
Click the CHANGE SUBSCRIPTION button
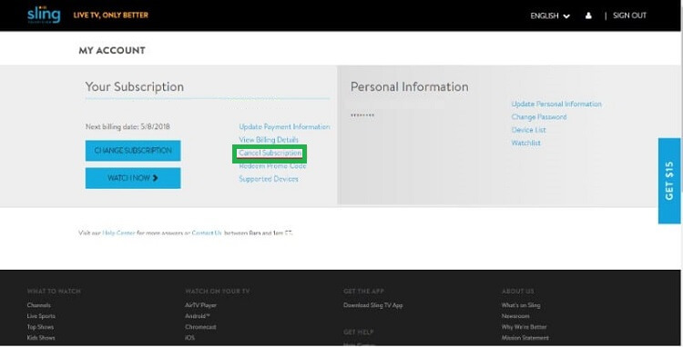coord(133,150)
